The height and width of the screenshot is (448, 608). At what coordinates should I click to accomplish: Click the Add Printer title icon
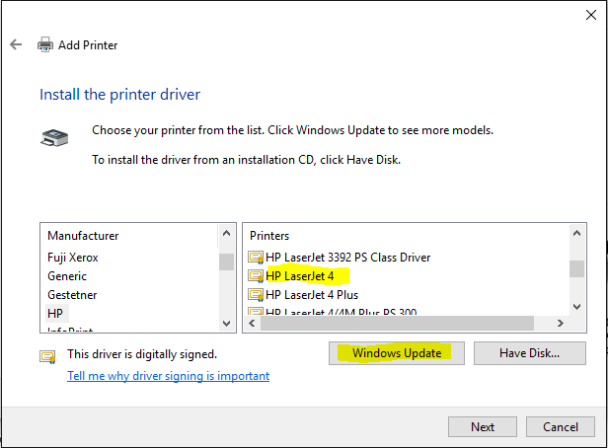[45, 44]
